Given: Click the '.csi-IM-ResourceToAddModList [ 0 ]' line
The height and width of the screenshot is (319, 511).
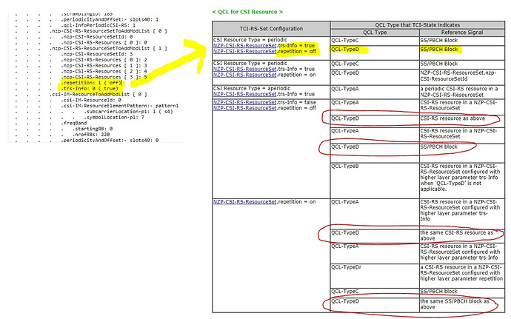Looking at the screenshot, I should point(98,95).
